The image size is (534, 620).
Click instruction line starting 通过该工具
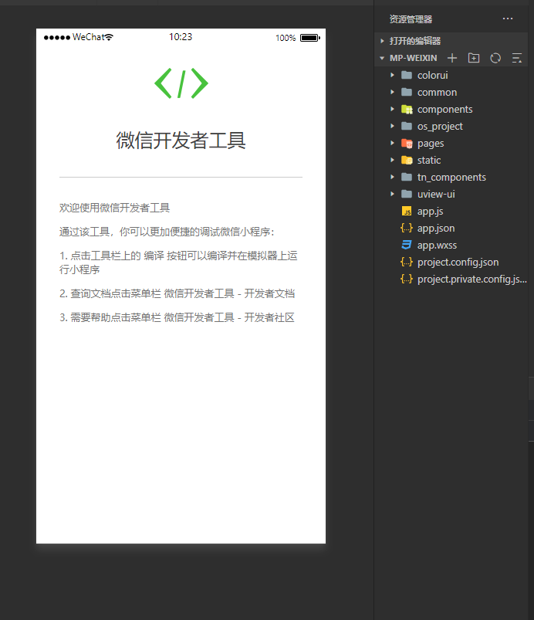pyautogui.click(x=167, y=232)
